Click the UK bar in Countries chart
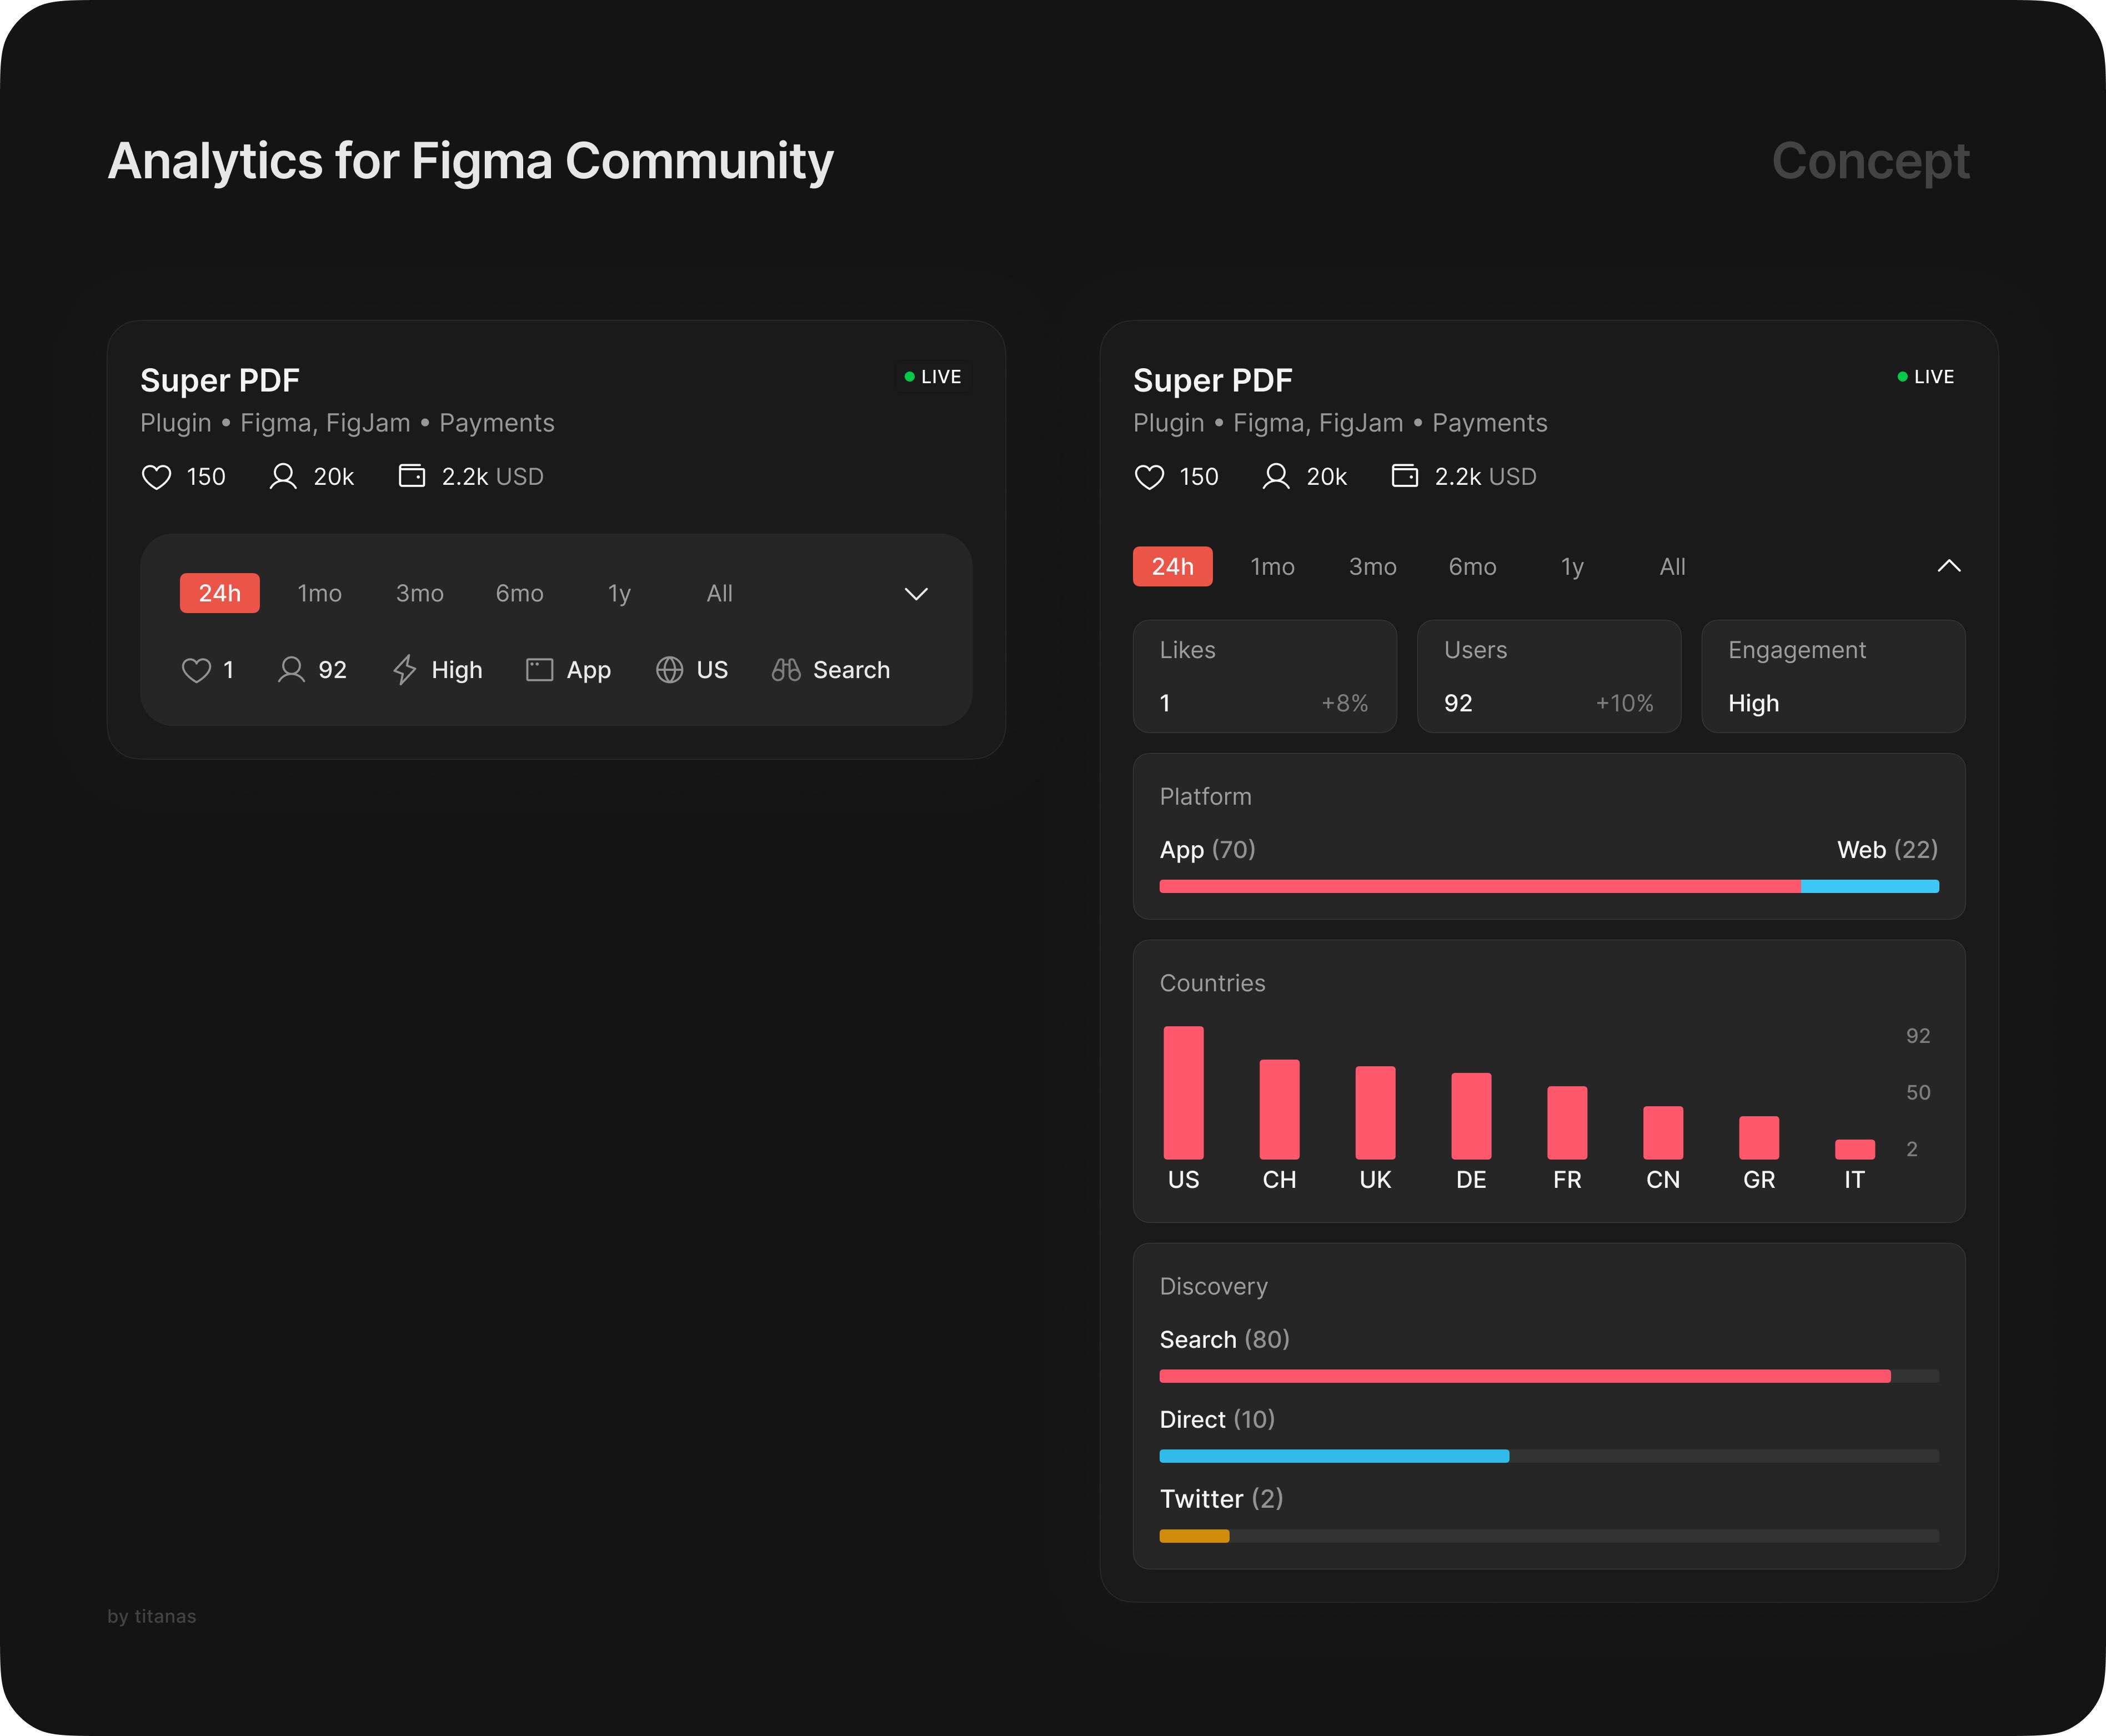 click(1375, 1113)
